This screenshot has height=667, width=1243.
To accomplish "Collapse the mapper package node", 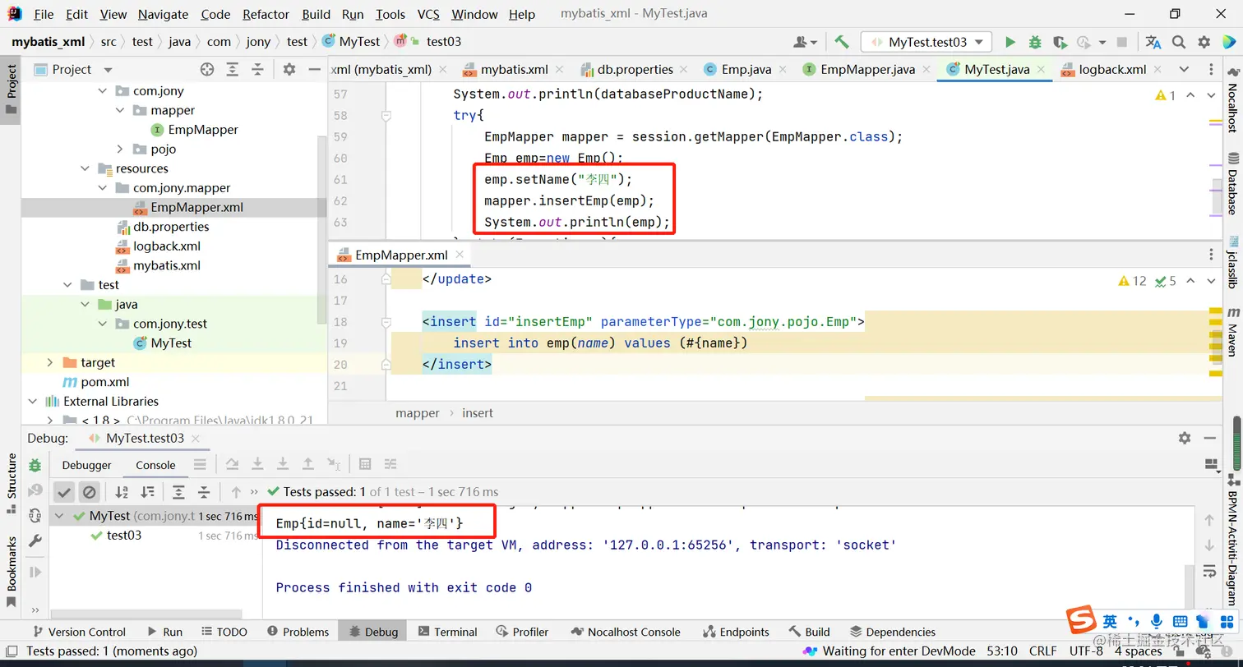I will click(120, 110).
